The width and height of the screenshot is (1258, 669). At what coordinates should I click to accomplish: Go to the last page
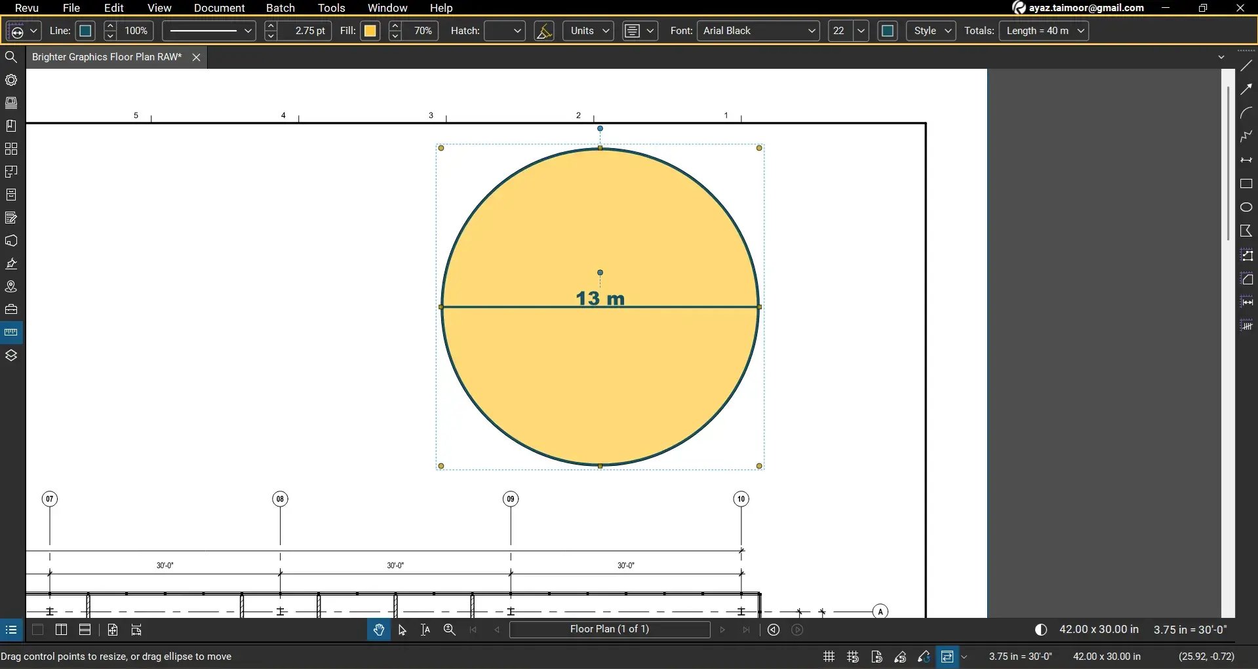747,630
